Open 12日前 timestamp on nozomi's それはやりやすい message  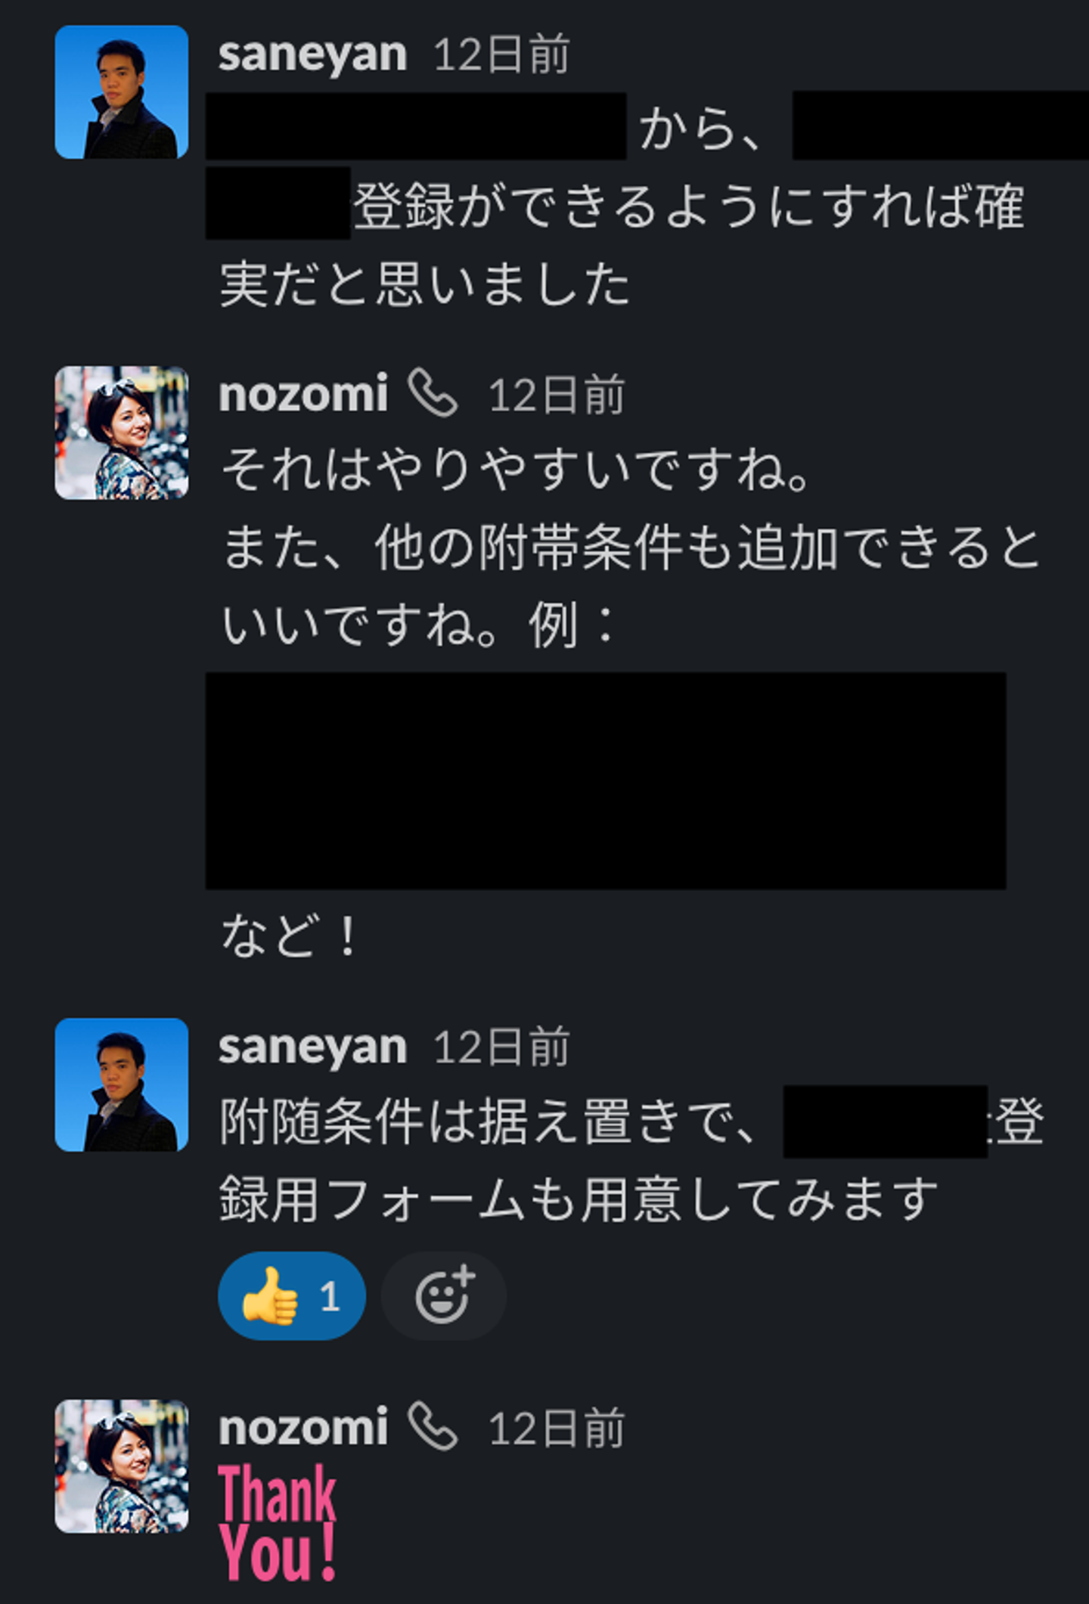pos(557,395)
